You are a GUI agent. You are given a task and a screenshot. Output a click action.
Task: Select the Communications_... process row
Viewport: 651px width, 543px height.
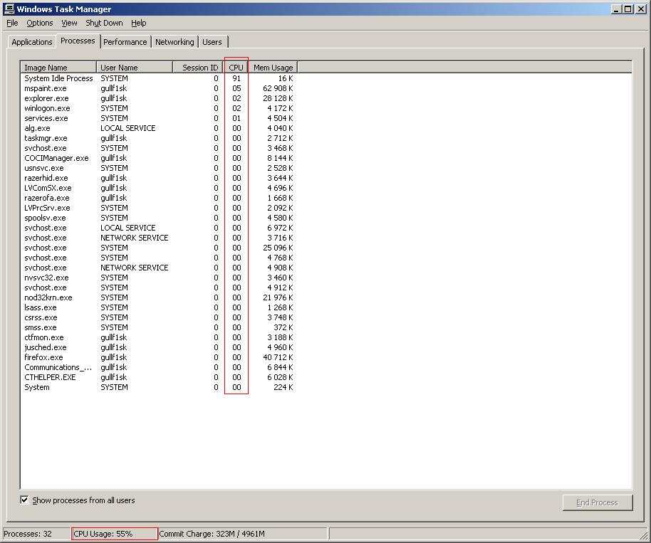159,367
